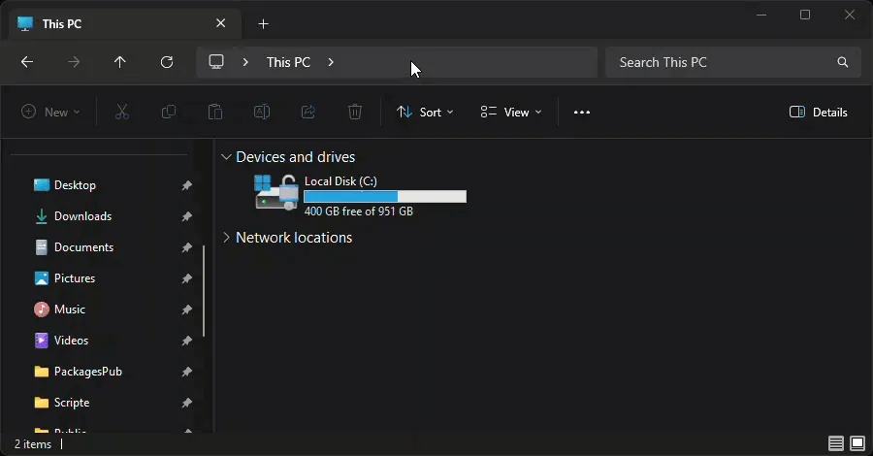The image size is (873, 456).
Task: Click the sidebar vertical scrollbar
Action: (x=204, y=291)
